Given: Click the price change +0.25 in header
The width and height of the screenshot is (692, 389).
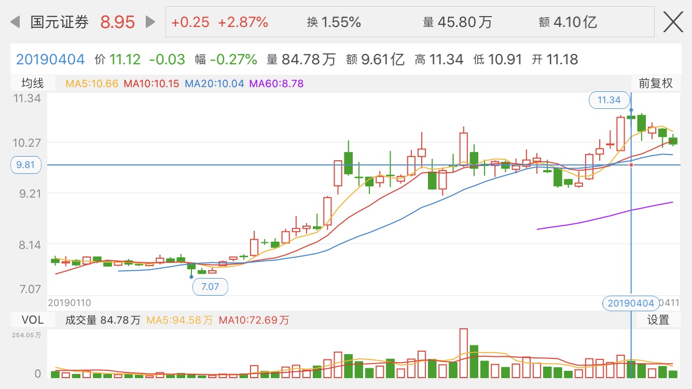Looking at the screenshot, I should point(190,22).
